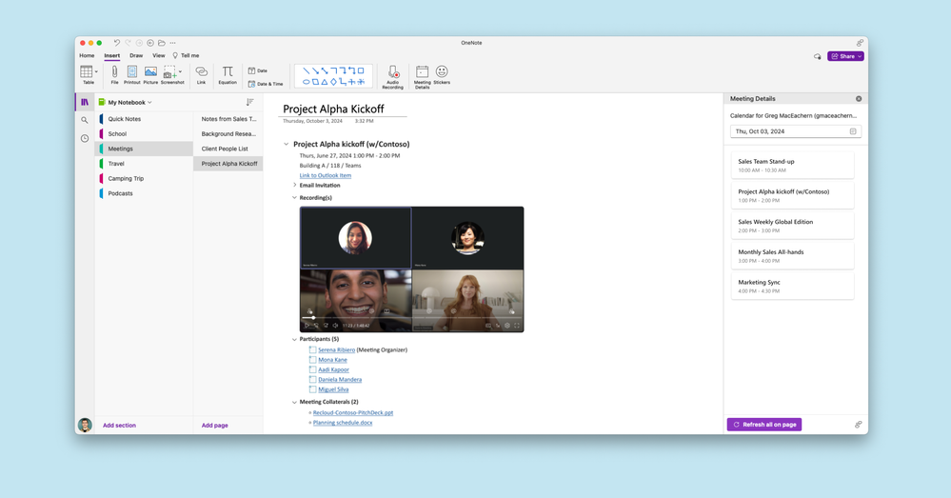Check the Aadi Kapoor participant box
Screen dimensions: 951x498
tap(312, 369)
